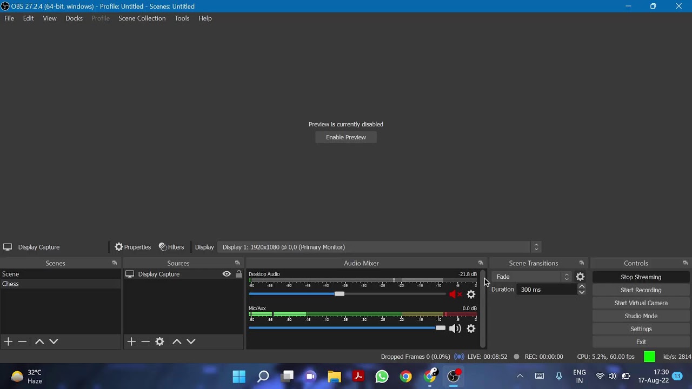The height and width of the screenshot is (389, 692).
Task: Open Filters for Display Capture
Action: [171, 247]
